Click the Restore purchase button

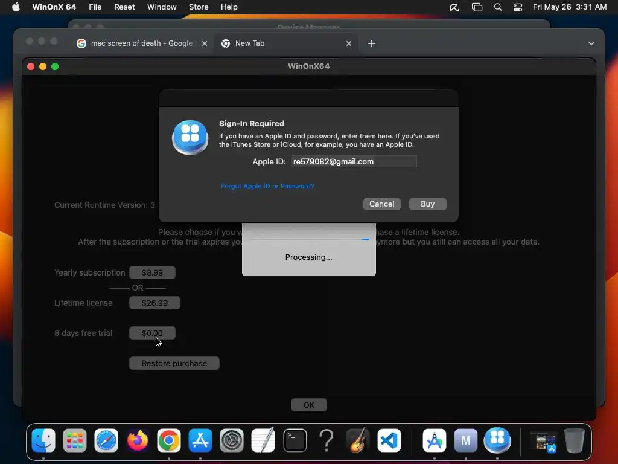pyautogui.click(x=174, y=363)
